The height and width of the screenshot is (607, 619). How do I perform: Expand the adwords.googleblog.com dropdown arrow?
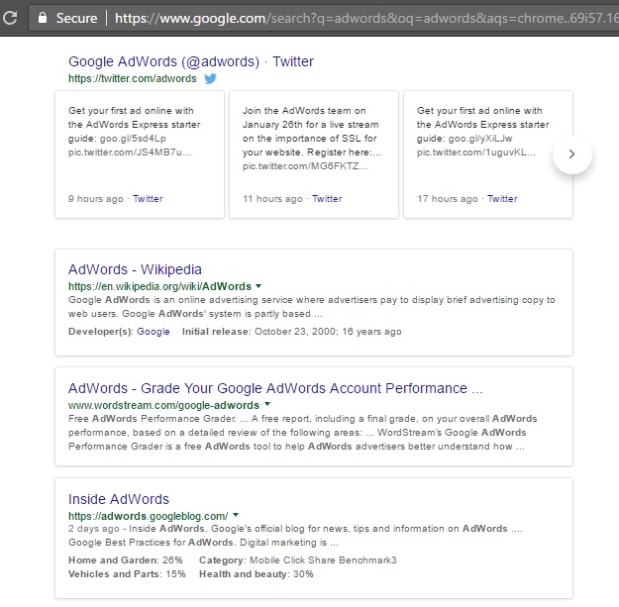click(x=236, y=515)
